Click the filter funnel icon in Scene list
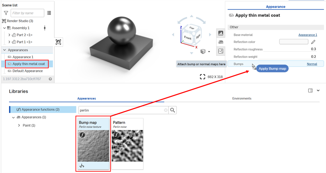Viewport: 326px width, 173px height. (x=6, y=13)
